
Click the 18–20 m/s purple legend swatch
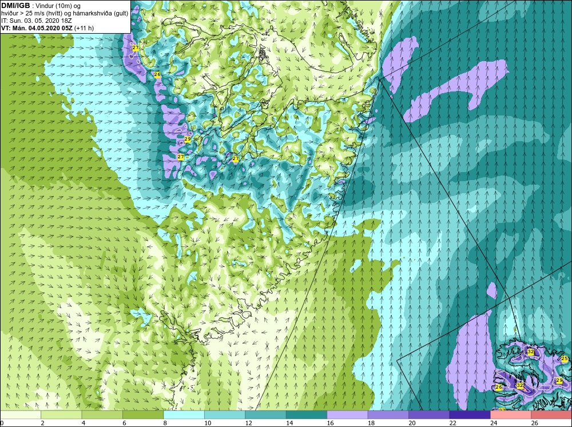(x=388, y=414)
